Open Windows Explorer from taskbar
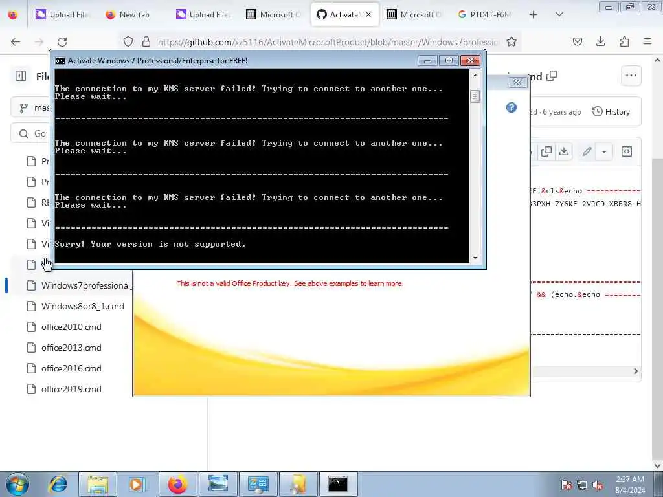 coord(98,484)
